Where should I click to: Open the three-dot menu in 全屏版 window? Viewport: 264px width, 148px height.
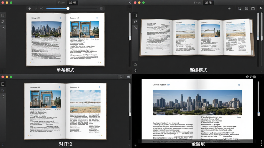(260, 77)
